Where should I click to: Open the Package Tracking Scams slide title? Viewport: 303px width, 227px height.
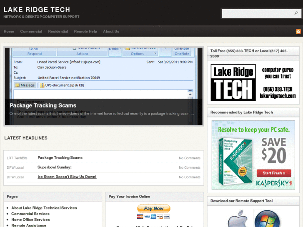point(43,105)
